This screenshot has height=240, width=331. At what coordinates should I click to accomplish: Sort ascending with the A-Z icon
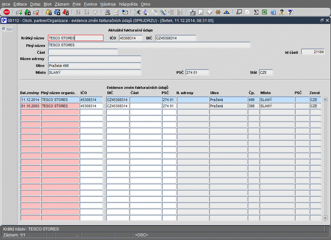click(x=78, y=12)
